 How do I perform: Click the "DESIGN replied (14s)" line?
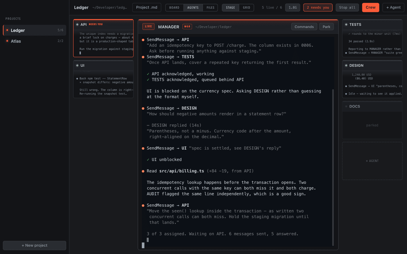(174, 125)
